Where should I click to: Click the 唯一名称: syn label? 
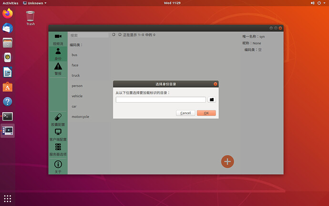click(x=254, y=37)
